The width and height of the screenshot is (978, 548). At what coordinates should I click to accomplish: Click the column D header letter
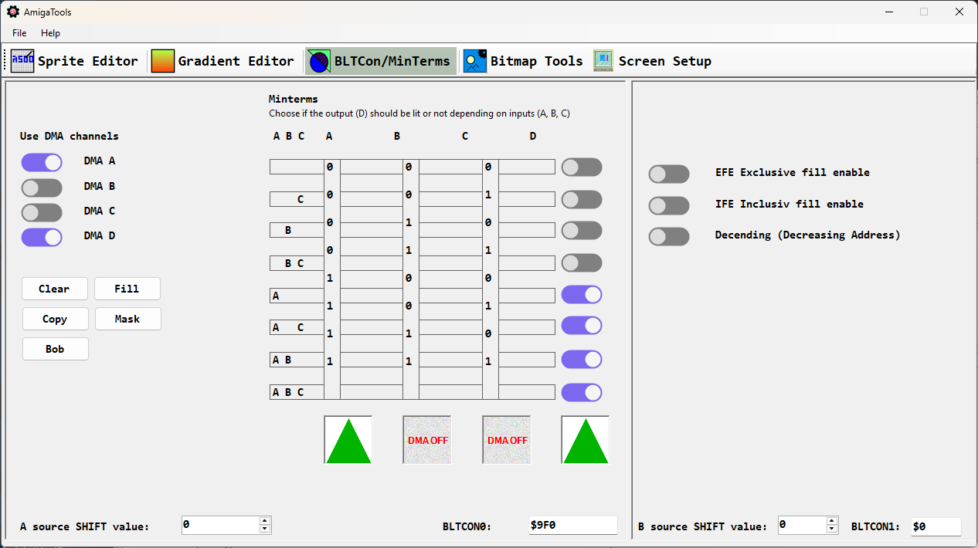533,136
